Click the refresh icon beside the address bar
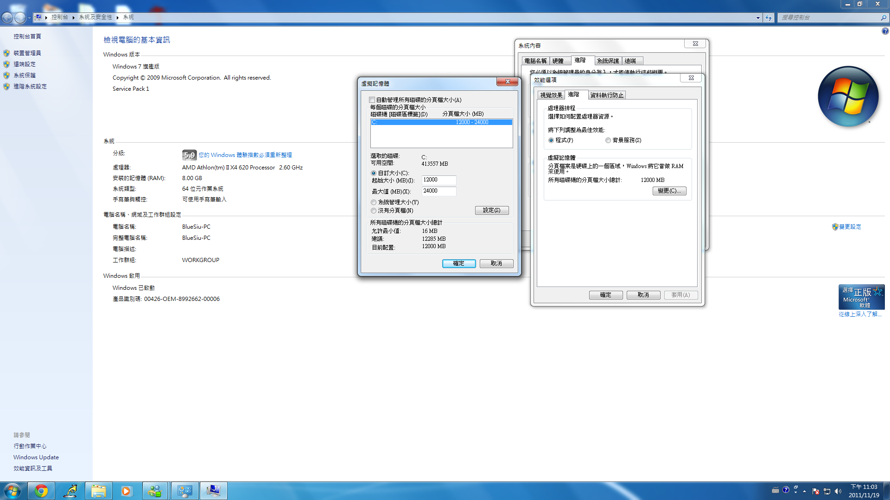This screenshot has height=500, width=890. point(769,18)
